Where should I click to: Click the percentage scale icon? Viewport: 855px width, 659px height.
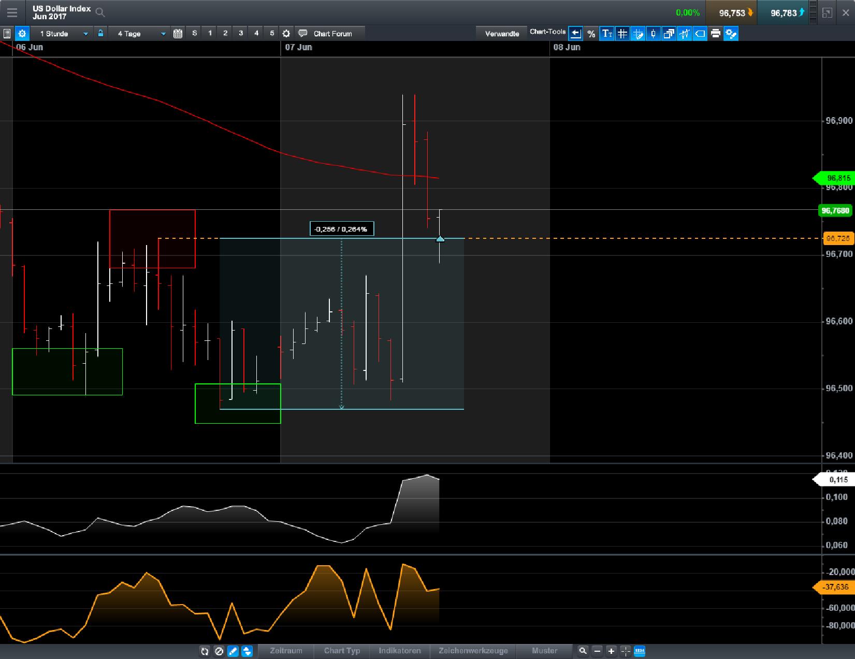pyautogui.click(x=591, y=33)
